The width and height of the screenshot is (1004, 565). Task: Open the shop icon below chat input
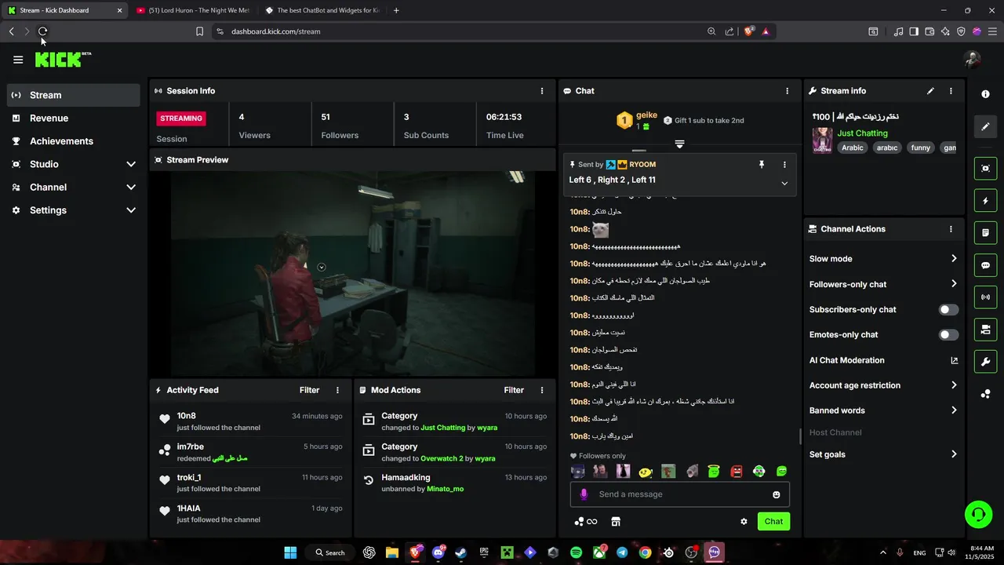tap(616, 521)
